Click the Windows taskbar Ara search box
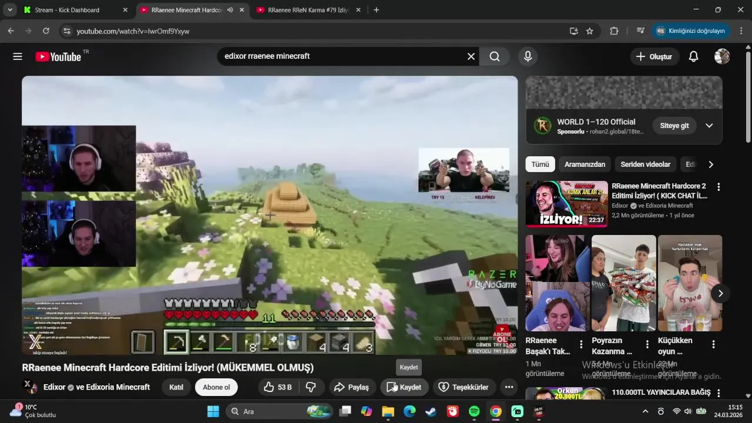 click(x=279, y=411)
